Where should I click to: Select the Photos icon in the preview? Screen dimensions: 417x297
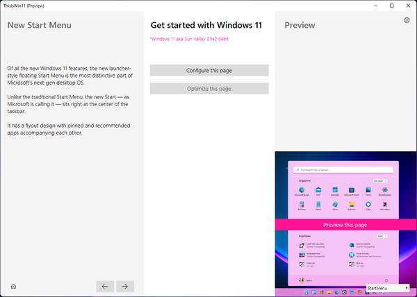tap(369, 190)
